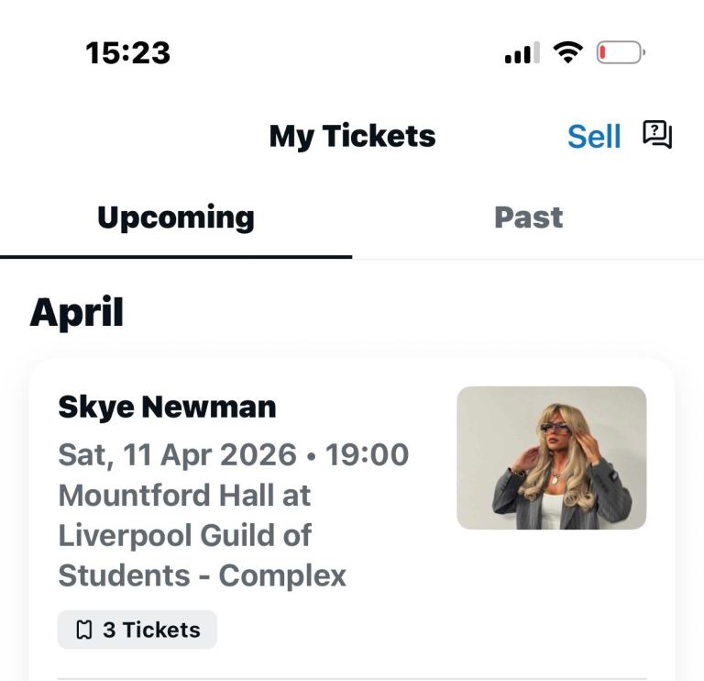Open the Skye Newman event title

[167, 407]
